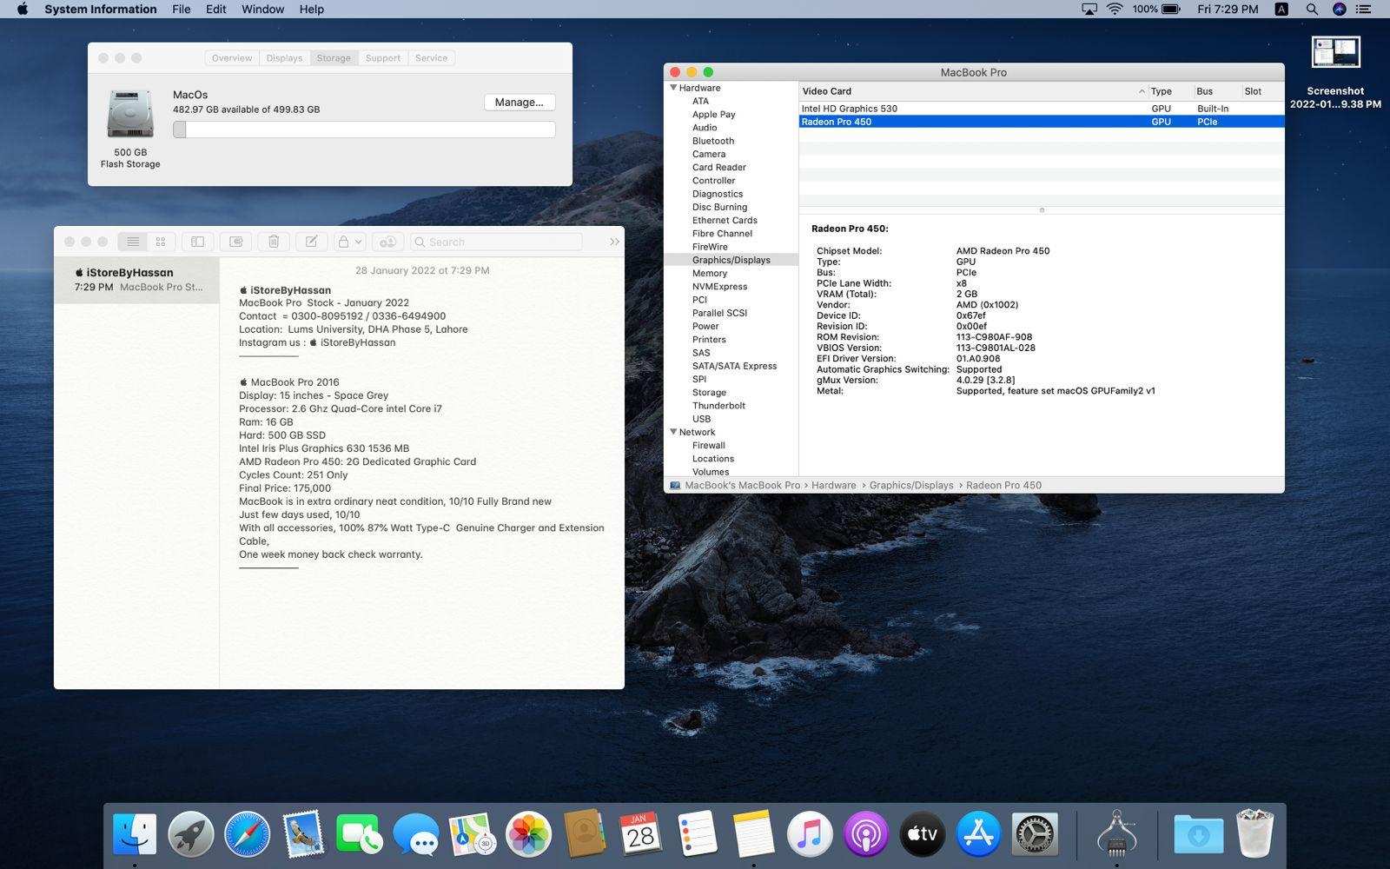
Task: Open System Information chip icon in Dock
Action: (1116, 833)
